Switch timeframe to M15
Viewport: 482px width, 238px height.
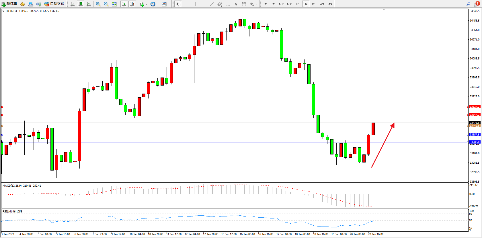(282, 4)
